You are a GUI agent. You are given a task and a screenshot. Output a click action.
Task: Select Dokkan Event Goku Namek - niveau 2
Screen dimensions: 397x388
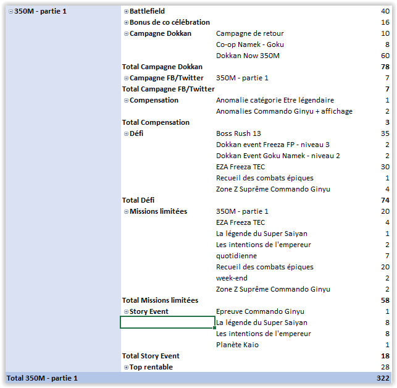click(278, 156)
